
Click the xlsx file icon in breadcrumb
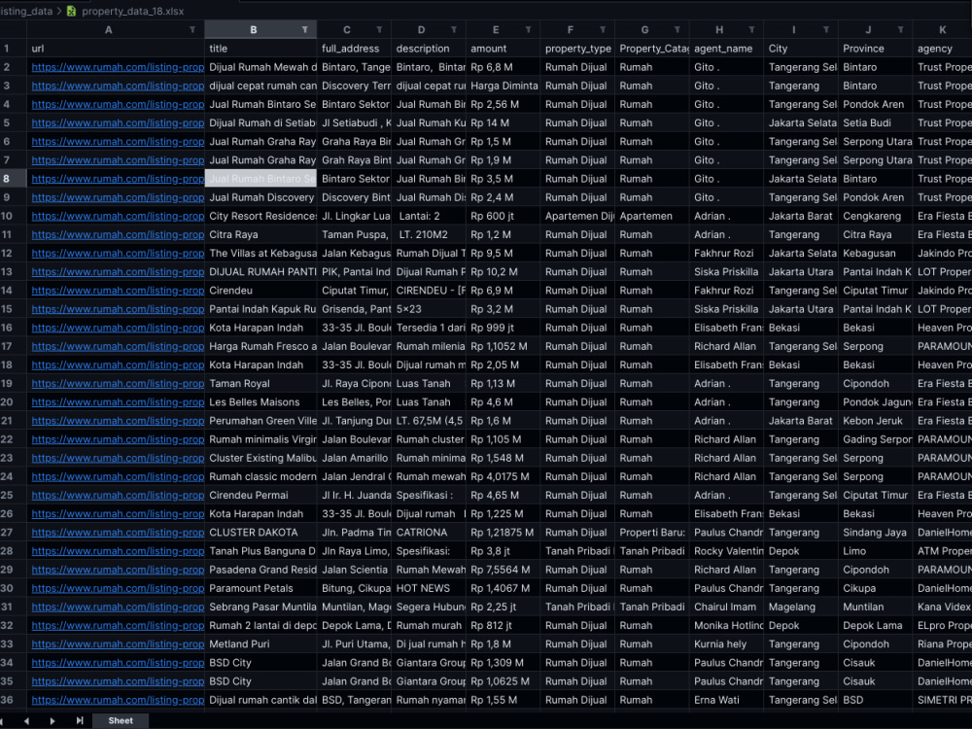point(71,11)
